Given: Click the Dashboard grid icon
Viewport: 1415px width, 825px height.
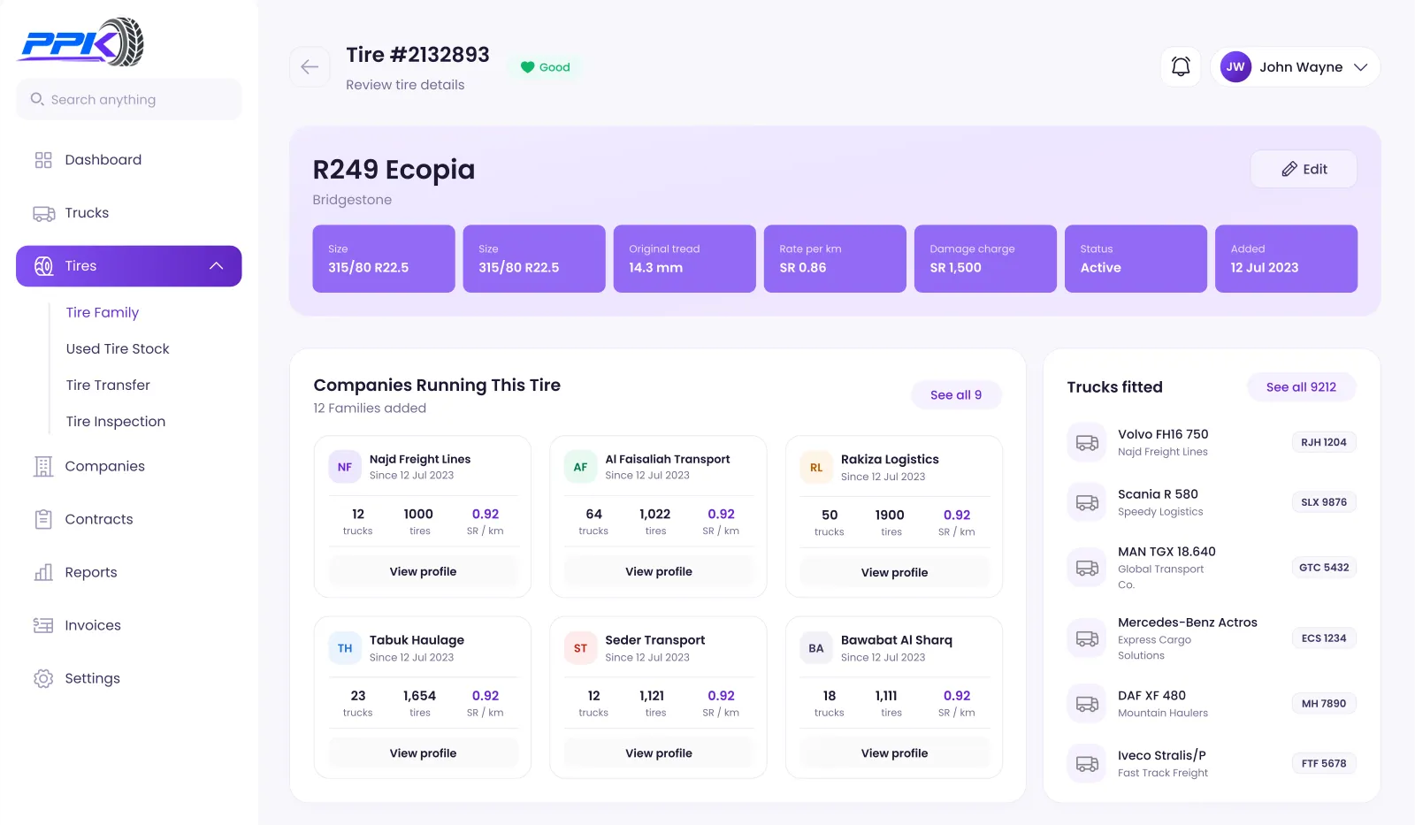Looking at the screenshot, I should (x=43, y=160).
